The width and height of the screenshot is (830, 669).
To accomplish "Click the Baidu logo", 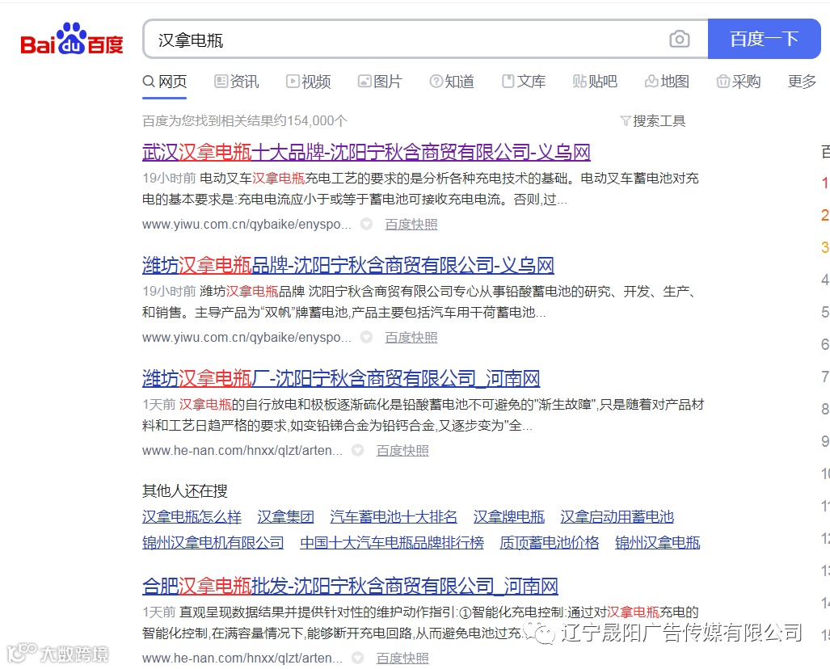I will (71, 40).
